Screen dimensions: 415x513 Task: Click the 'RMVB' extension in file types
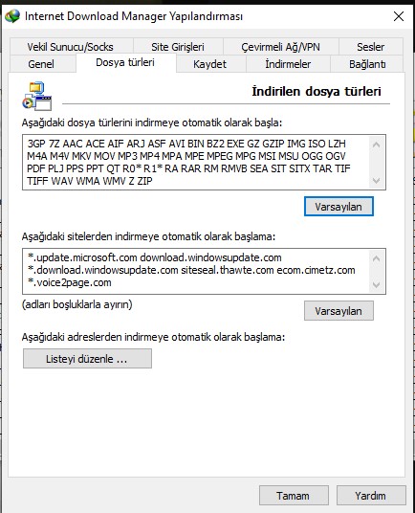tap(234, 168)
